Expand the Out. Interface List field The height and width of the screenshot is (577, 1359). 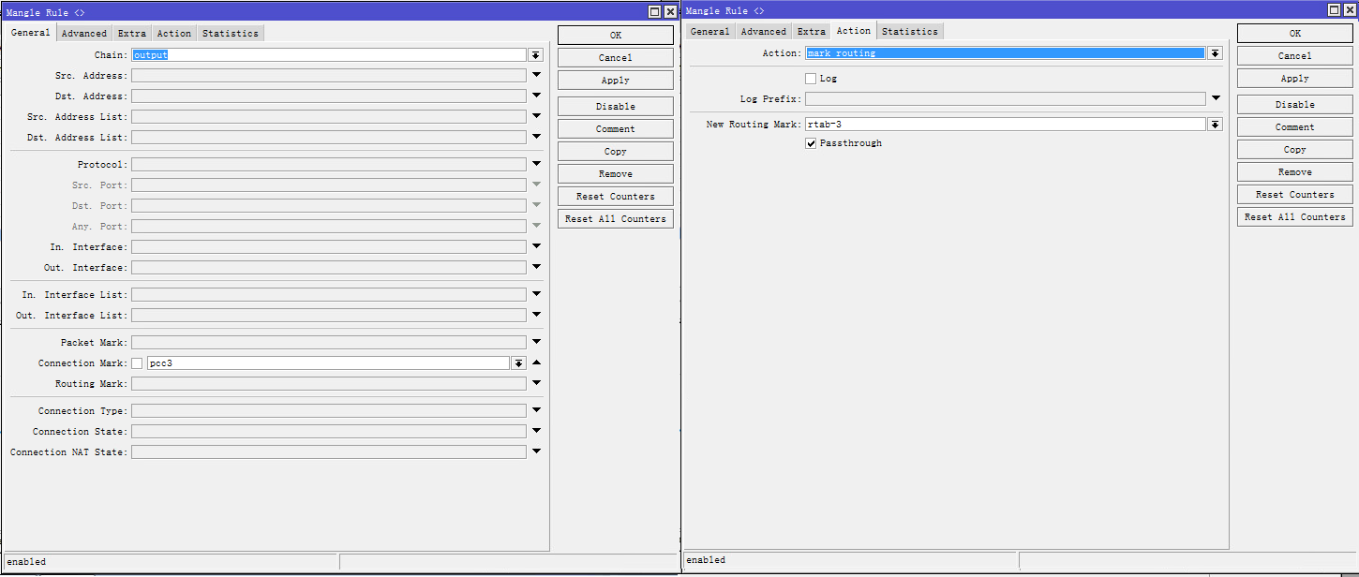[537, 315]
